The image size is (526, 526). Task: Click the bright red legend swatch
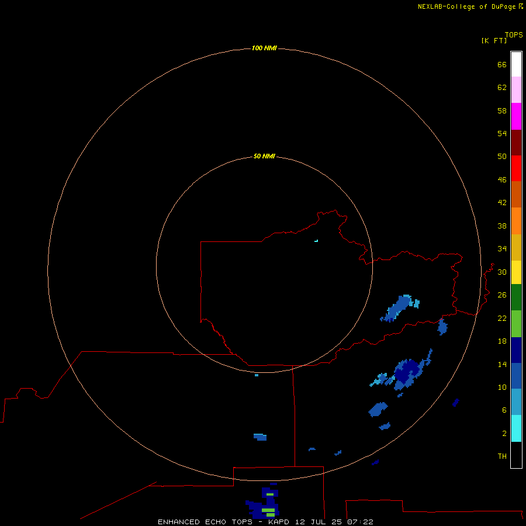(516, 168)
